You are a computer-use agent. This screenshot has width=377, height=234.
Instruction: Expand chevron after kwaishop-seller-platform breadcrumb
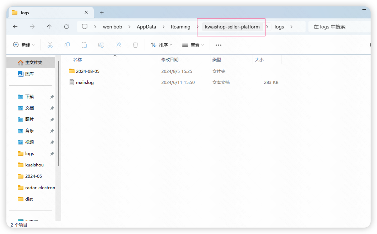pos(267,27)
